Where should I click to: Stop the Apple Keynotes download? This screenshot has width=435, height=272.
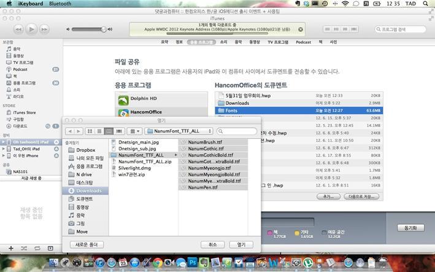point(301,29)
